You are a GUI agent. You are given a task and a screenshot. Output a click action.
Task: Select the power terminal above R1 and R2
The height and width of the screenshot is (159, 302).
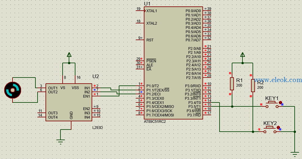point(242,55)
